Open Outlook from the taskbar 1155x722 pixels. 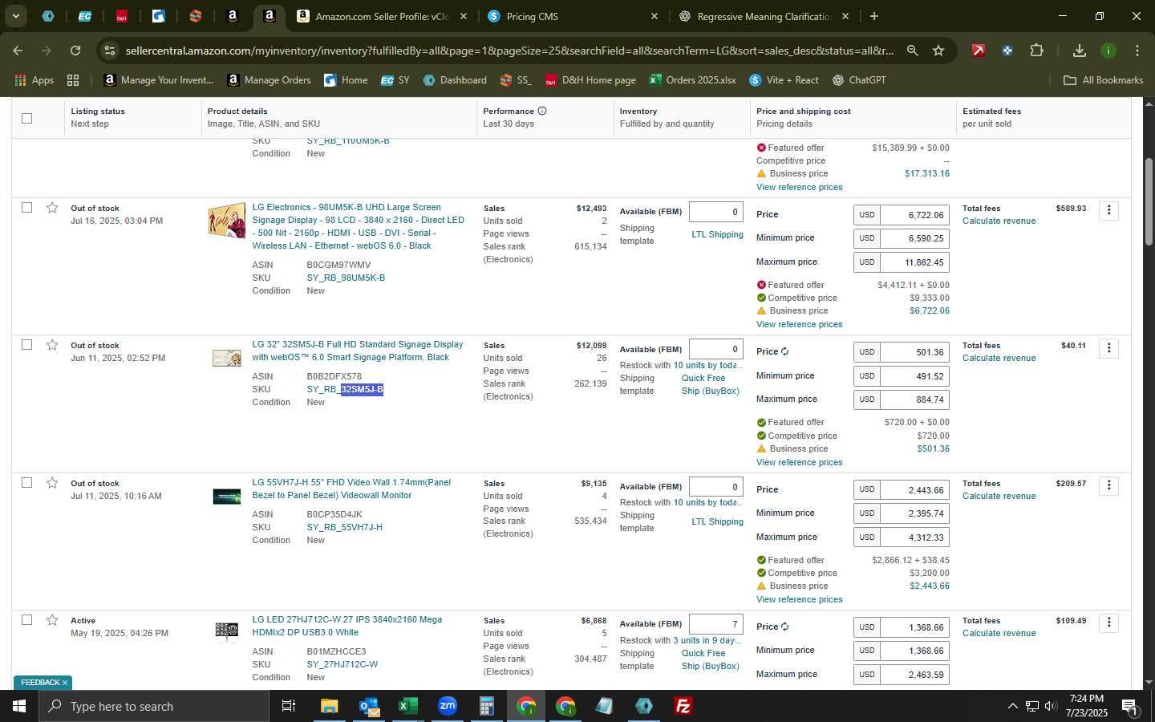coord(369,706)
